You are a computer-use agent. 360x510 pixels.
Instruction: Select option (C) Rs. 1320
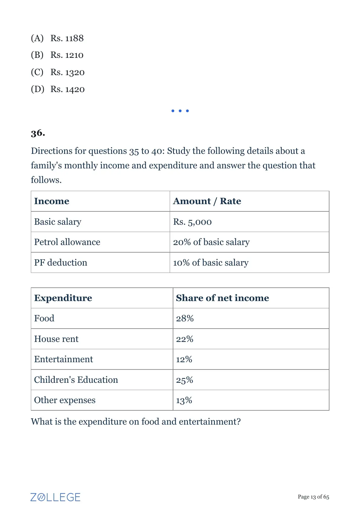click(58, 72)
